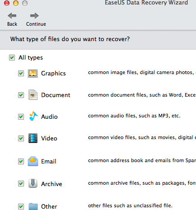Image resolution: width=196 pixels, height=210 pixels.
Task: Click the Graphics picture icon
Action: tap(33, 74)
